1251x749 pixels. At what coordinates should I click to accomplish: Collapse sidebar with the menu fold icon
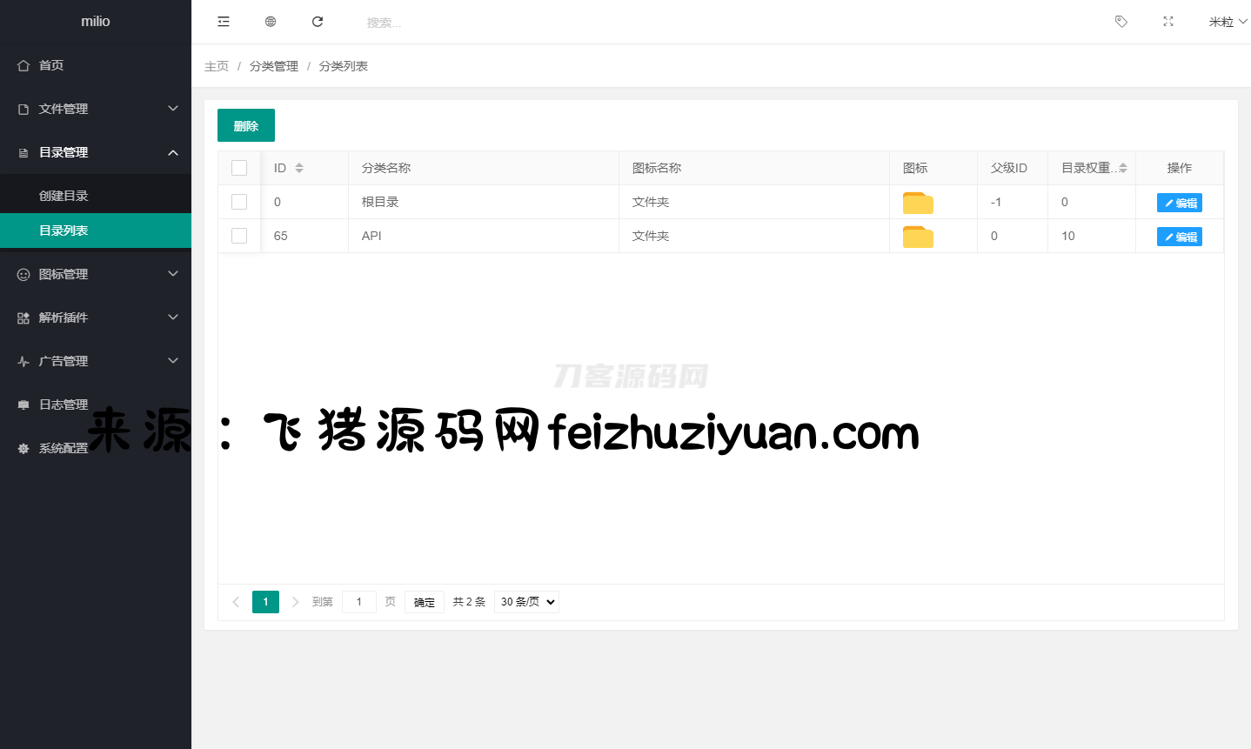coord(224,22)
